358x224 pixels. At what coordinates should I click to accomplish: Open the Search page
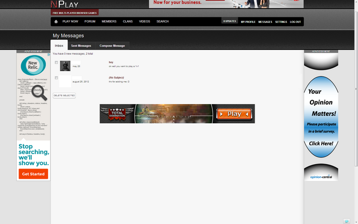click(x=162, y=21)
